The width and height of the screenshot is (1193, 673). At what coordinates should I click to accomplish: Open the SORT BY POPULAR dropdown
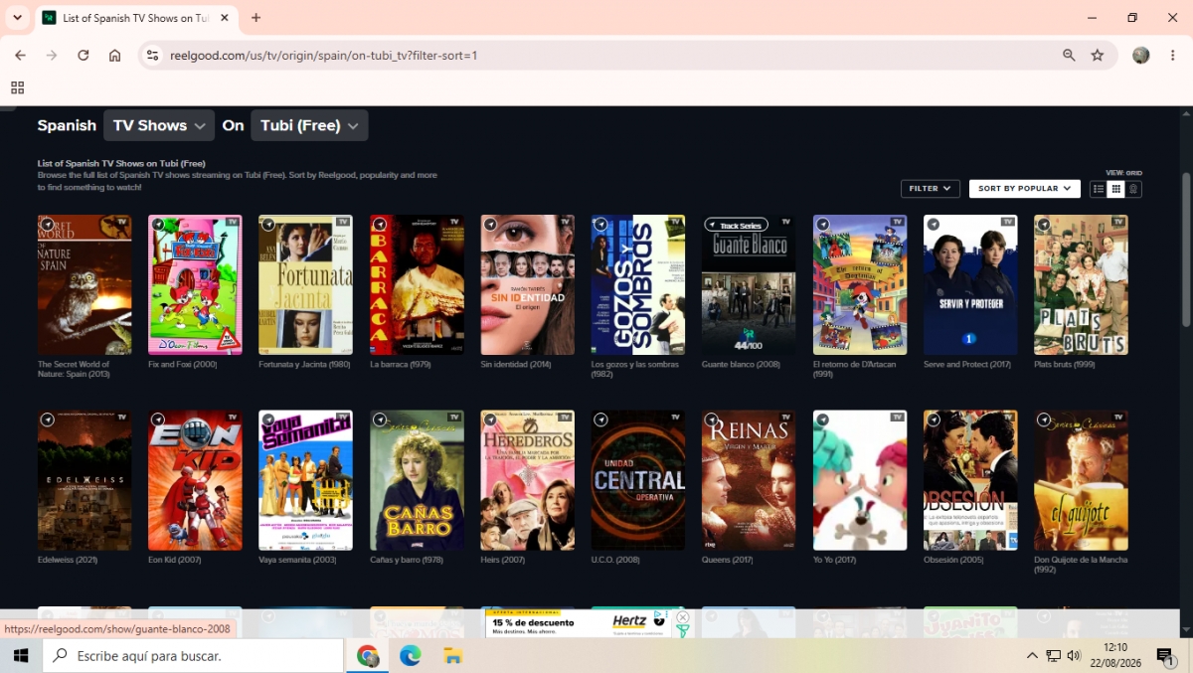point(1025,188)
